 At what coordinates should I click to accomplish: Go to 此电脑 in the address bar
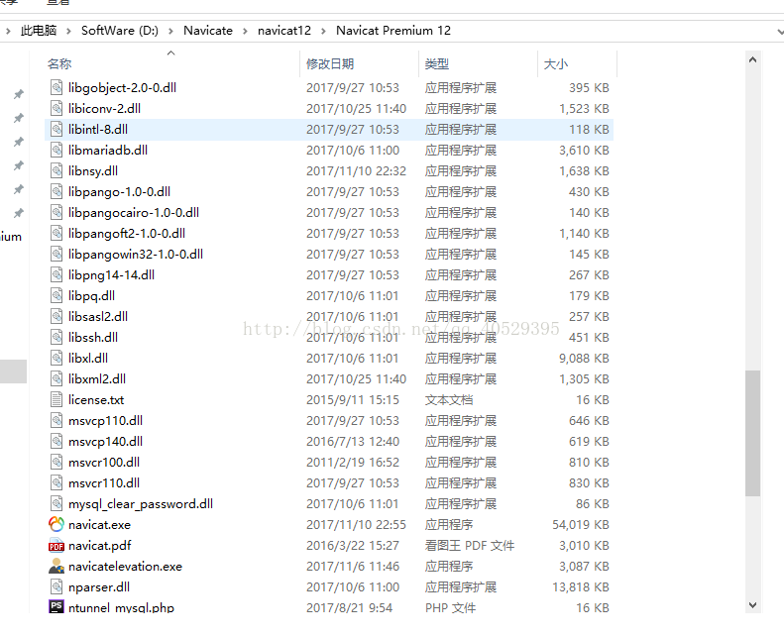pos(39,31)
